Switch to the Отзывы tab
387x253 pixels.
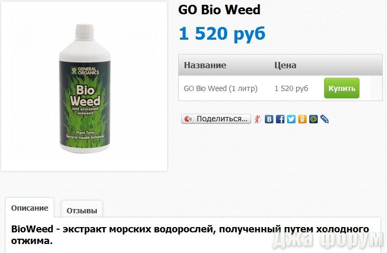82,211
